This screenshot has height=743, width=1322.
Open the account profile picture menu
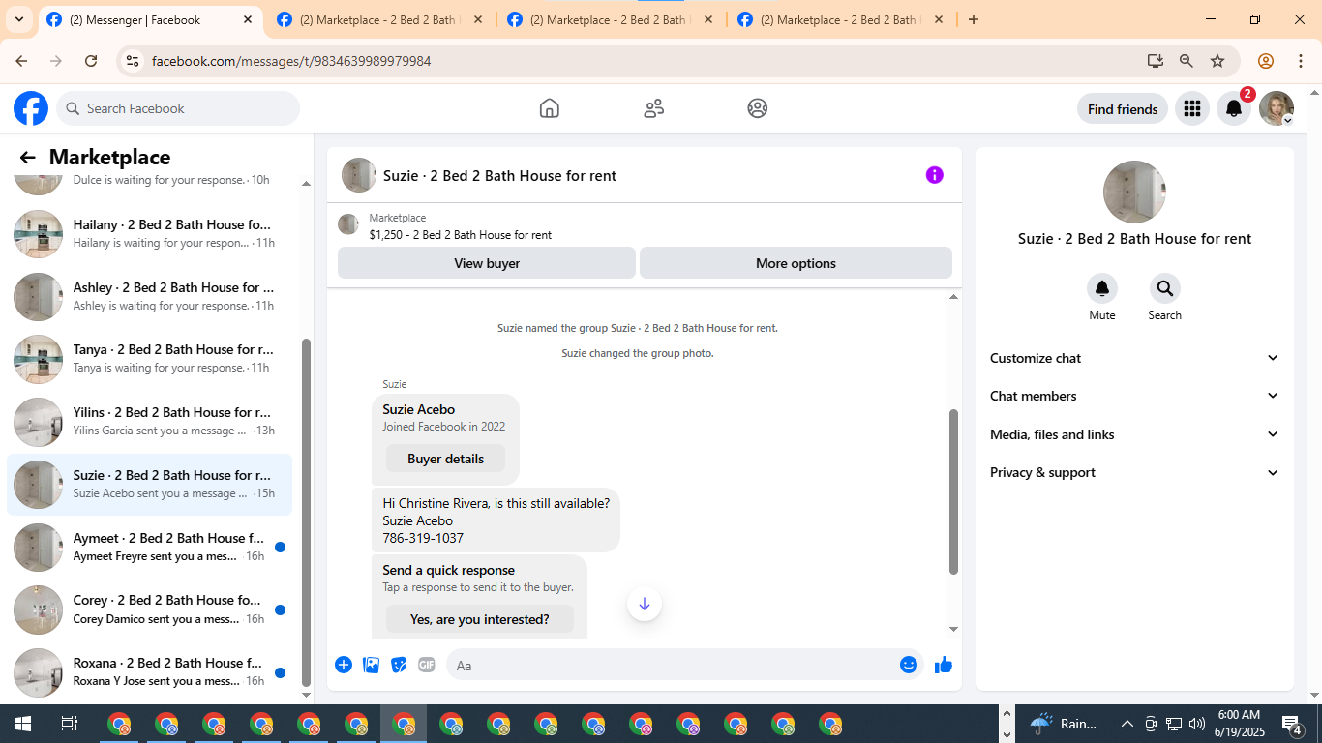pos(1277,109)
